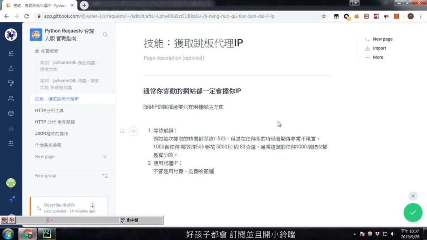The height and width of the screenshot is (240, 427).
Task: Save the draft with the green checkmark button
Action: (x=413, y=212)
